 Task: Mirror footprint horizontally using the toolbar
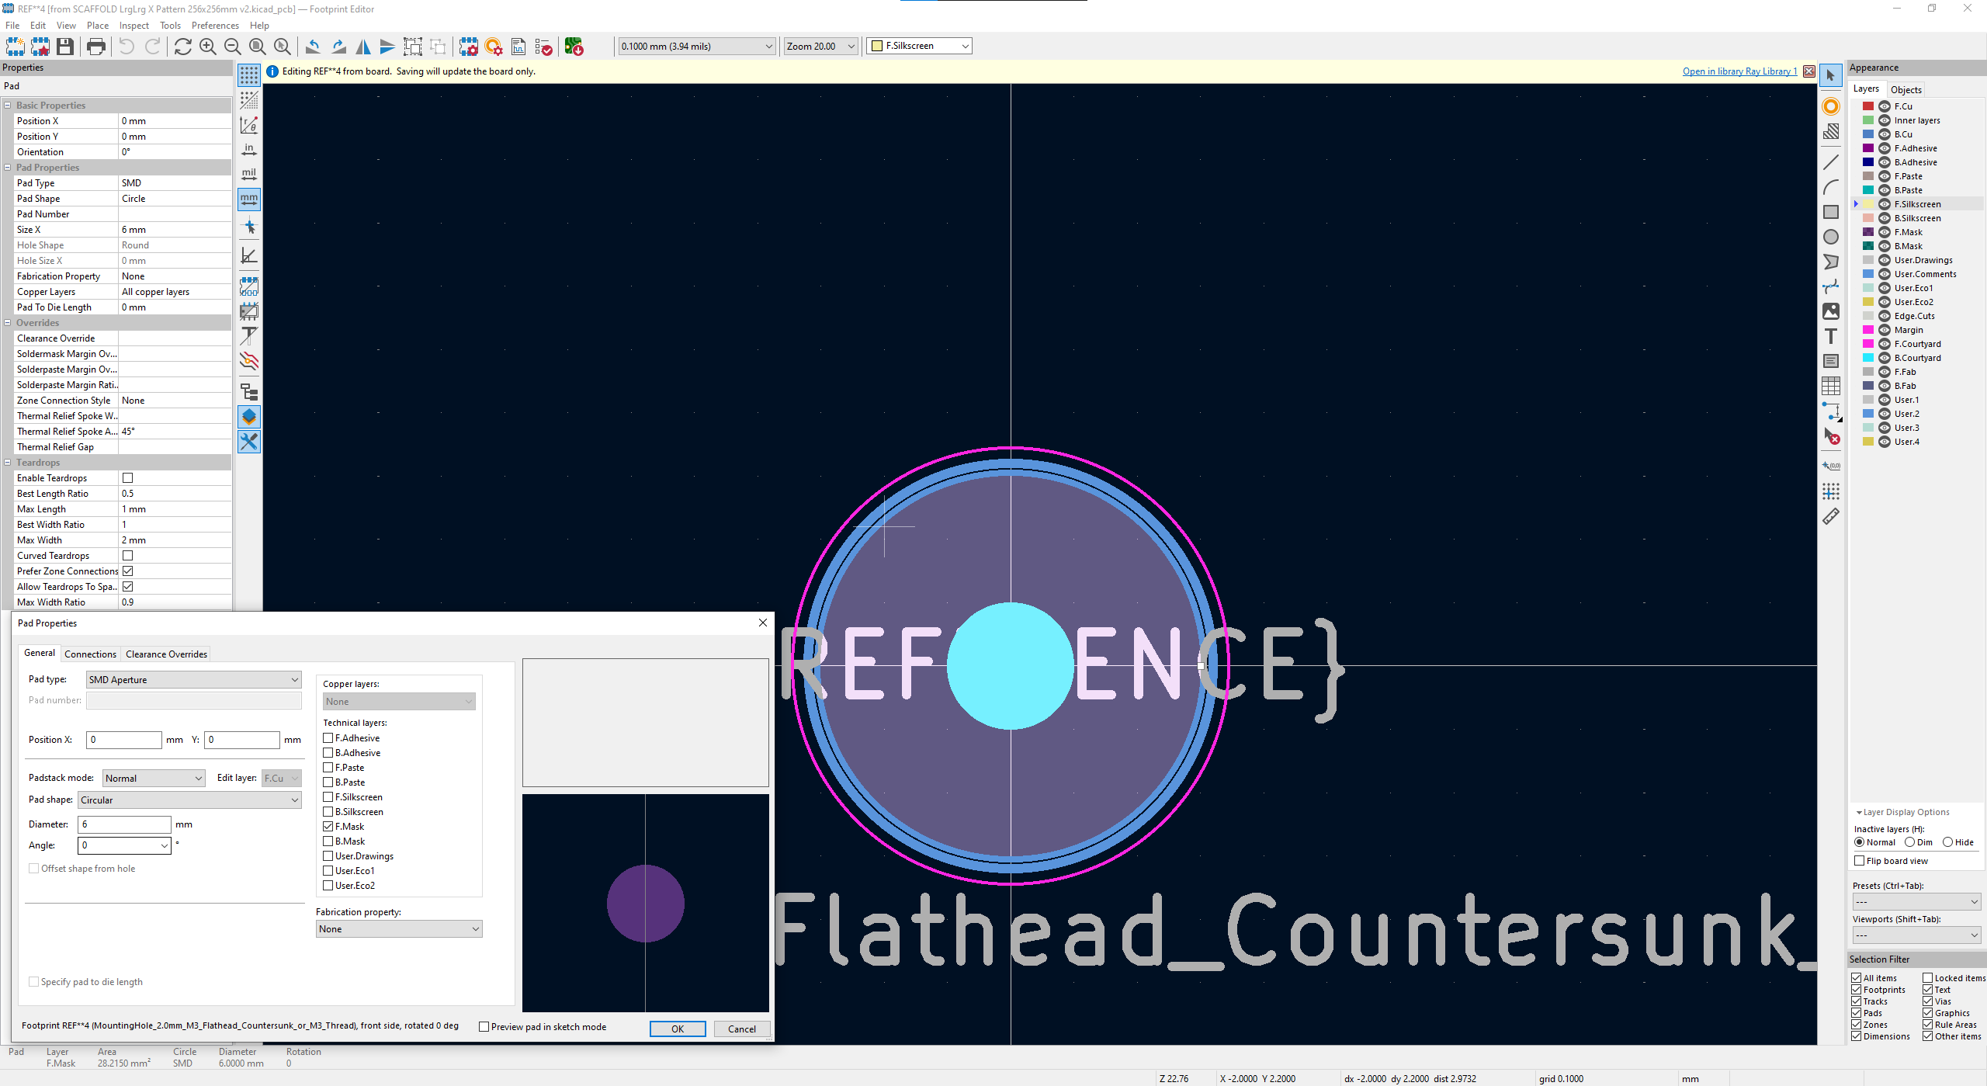(362, 47)
